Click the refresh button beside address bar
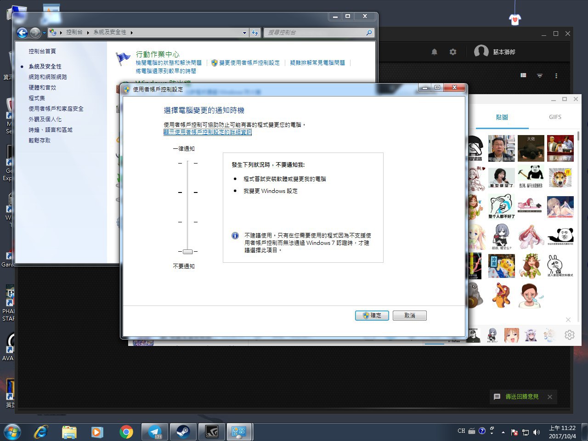Viewport: 588px width, 441px height. point(255,33)
